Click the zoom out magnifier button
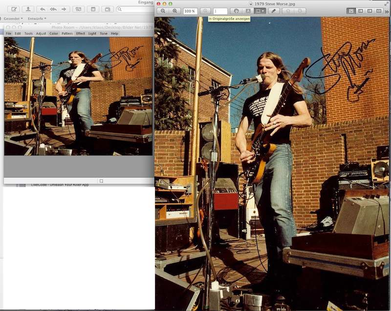 pos(163,11)
